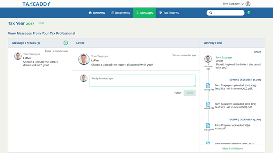Select tax year 2017
The image size is (273, 153).
click(x=30, y=24)
